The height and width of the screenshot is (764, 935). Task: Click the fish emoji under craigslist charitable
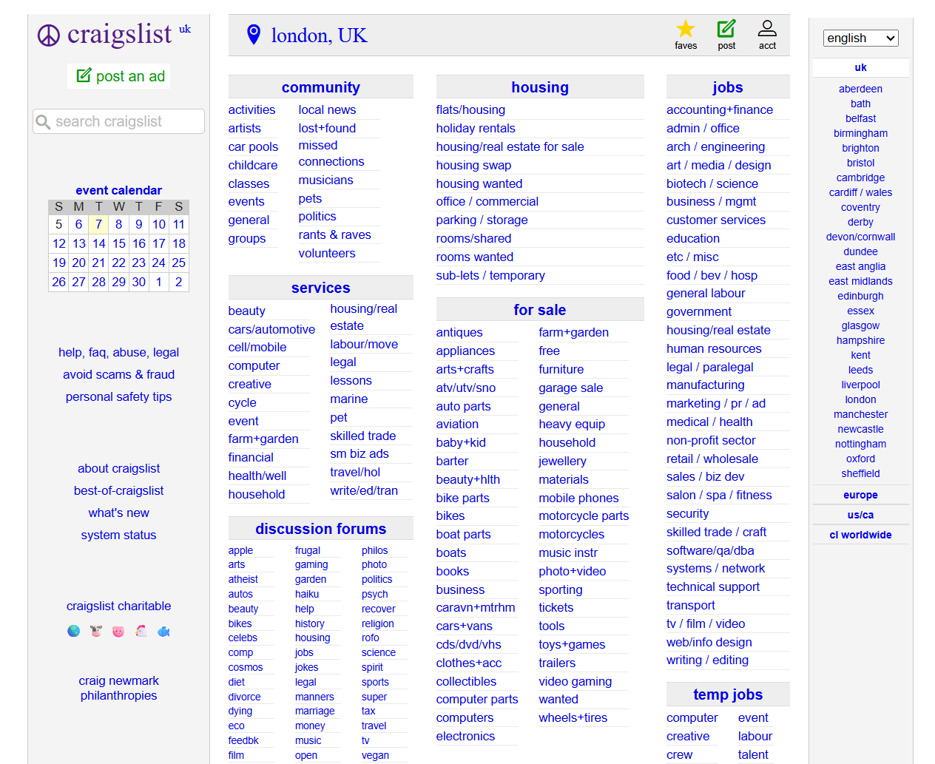point(163,631)
